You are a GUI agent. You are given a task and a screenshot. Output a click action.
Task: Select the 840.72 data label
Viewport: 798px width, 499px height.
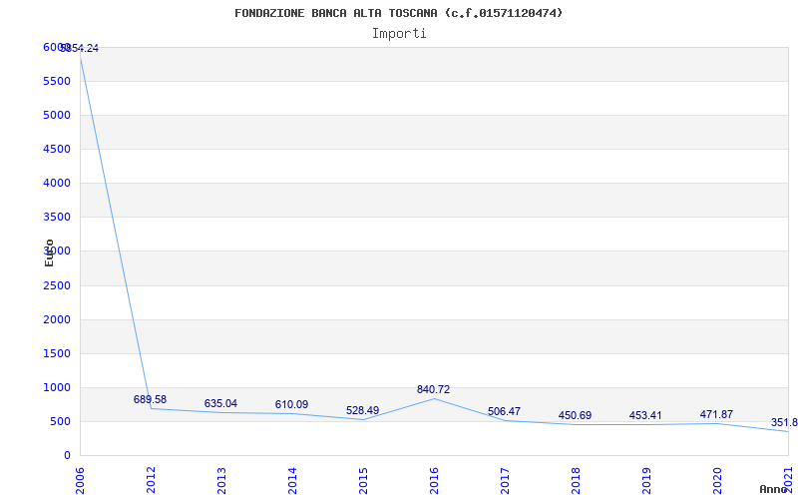(434, 390)
